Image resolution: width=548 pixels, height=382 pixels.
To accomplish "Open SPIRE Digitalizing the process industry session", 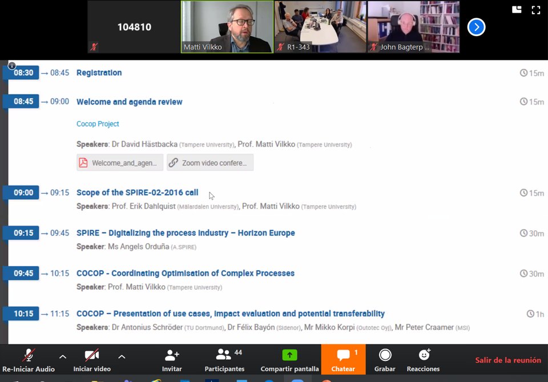I will pyautogui.click(x=186, y=233).
